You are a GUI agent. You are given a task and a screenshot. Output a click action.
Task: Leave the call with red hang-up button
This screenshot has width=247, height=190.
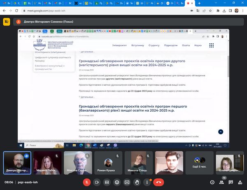point(159,182)
